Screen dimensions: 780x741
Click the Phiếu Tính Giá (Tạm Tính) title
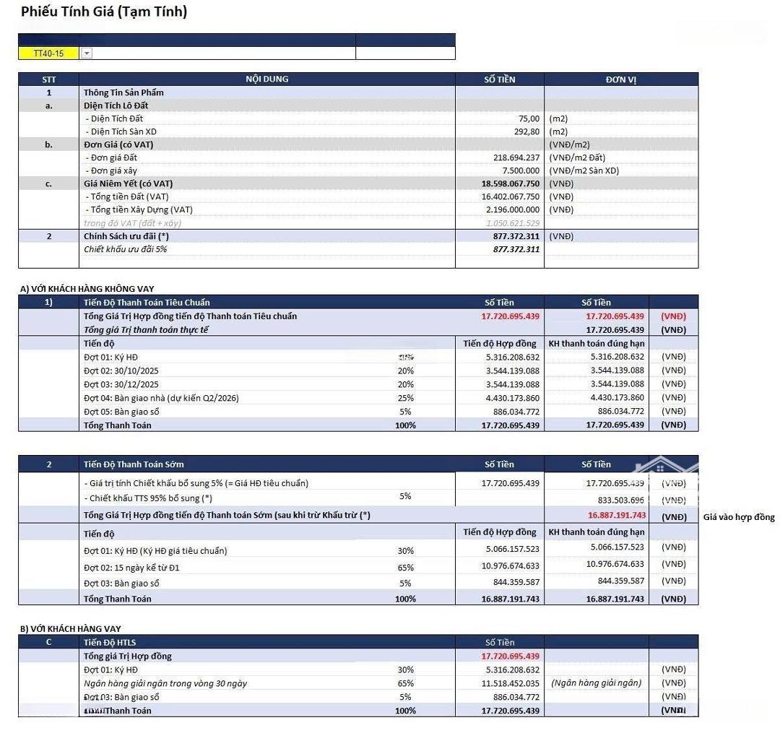tap(104, 12)
